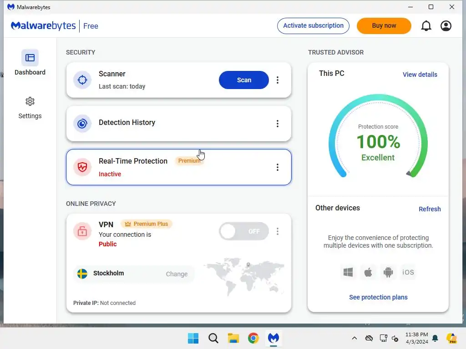Click the Copilot preview icon in the taskbar

tap(451, 338)
